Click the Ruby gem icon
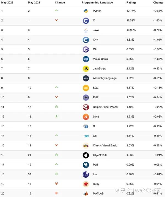165x197 pixels. pos(86,184)
